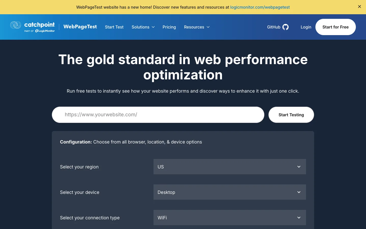Focus the website URL input field
The height and width of the screenshot is (229, 366).
click(158, 115)
